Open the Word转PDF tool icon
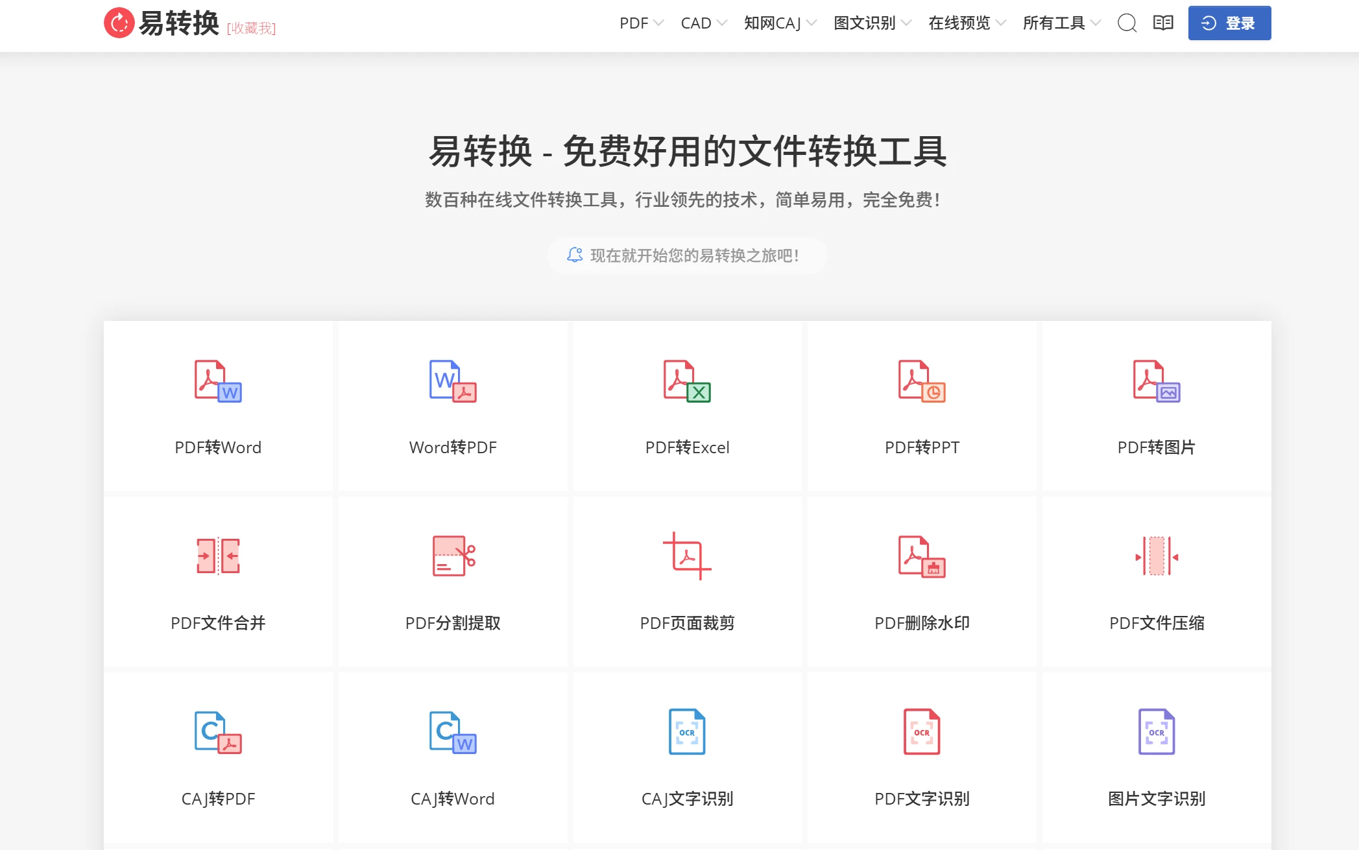This screenshot has width=1359, height=850. coord(453,381)
